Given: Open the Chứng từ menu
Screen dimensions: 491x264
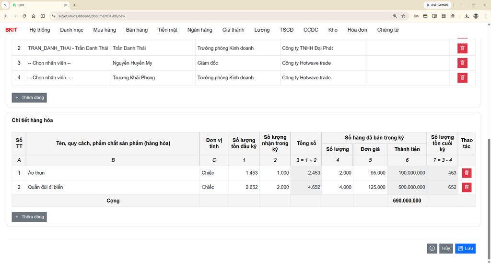Looking at the screenshot, I should pyautogui.click(x=388, y=30).
